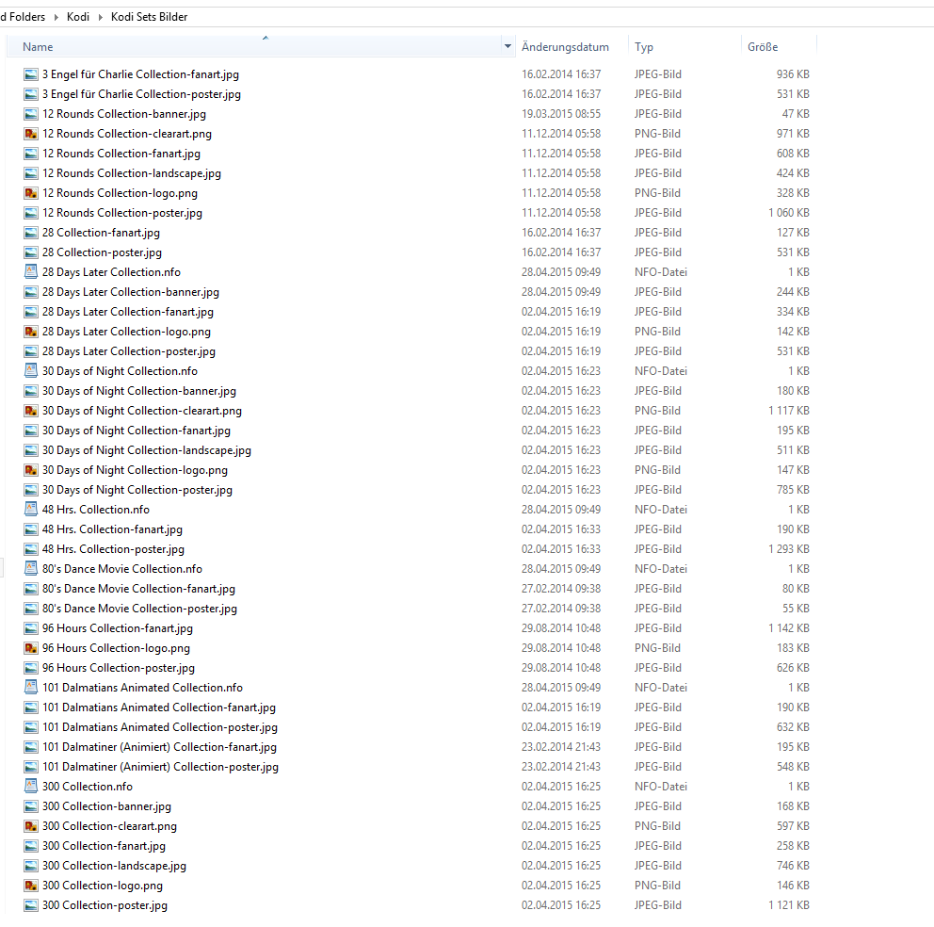
Task: Click the JPEG icon of 101 Dalmatiner (Animiert) Collection-fanart.jpg
Action: click(31, 747)
